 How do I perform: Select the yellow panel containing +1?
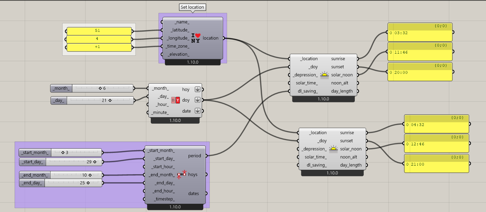(x=99, y=47)
